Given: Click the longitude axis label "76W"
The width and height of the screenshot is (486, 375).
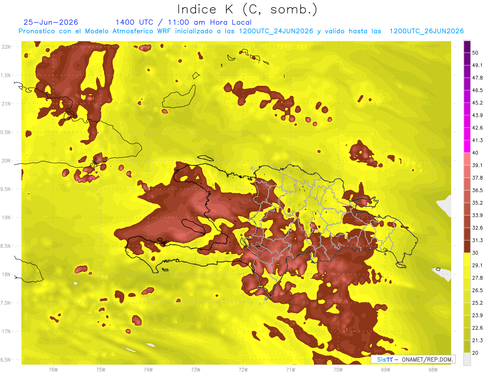Looking at the screenshot, I should [x=53, y=369].
